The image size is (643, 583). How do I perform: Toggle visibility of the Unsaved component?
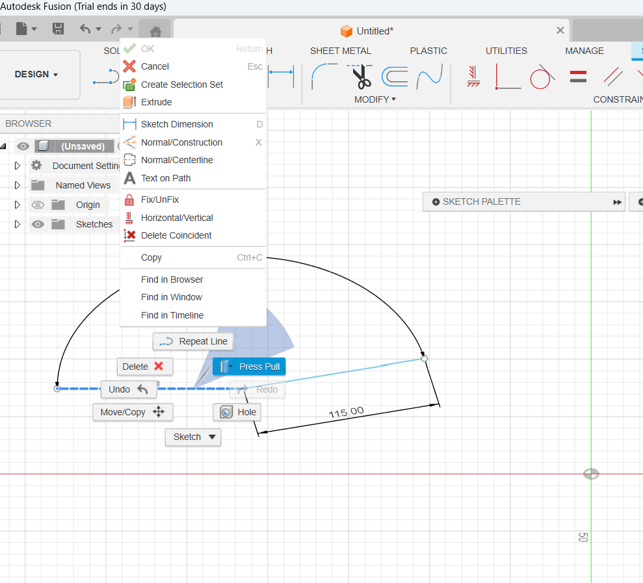pyautogui.click(x=23, y=146)
